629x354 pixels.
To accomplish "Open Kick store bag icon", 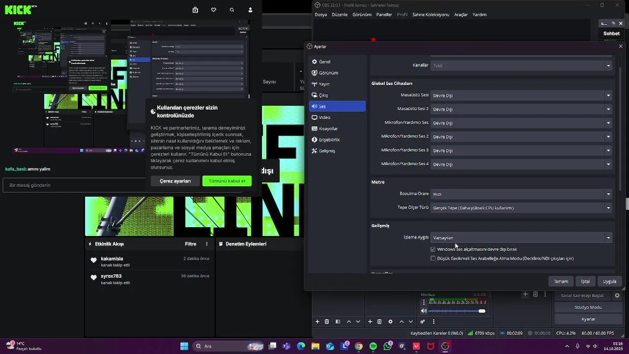I will pyautogui.click(x=195, y=10).
